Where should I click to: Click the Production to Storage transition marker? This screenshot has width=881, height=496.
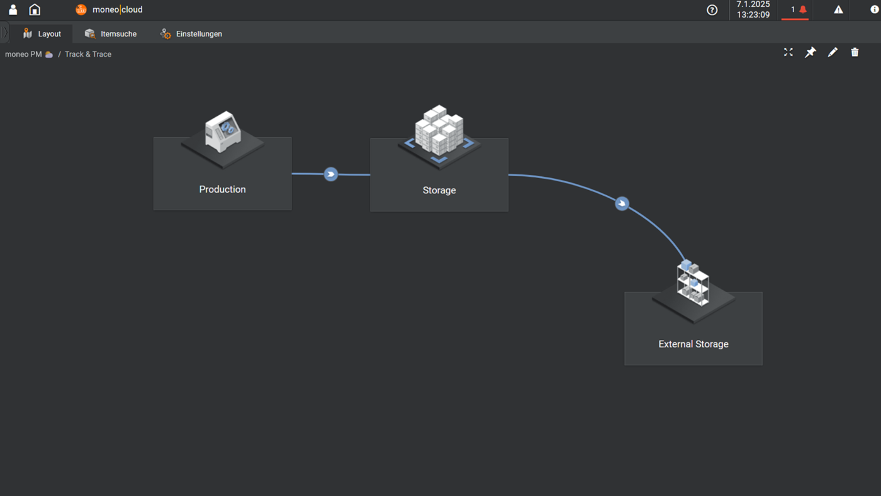(331, 174)
